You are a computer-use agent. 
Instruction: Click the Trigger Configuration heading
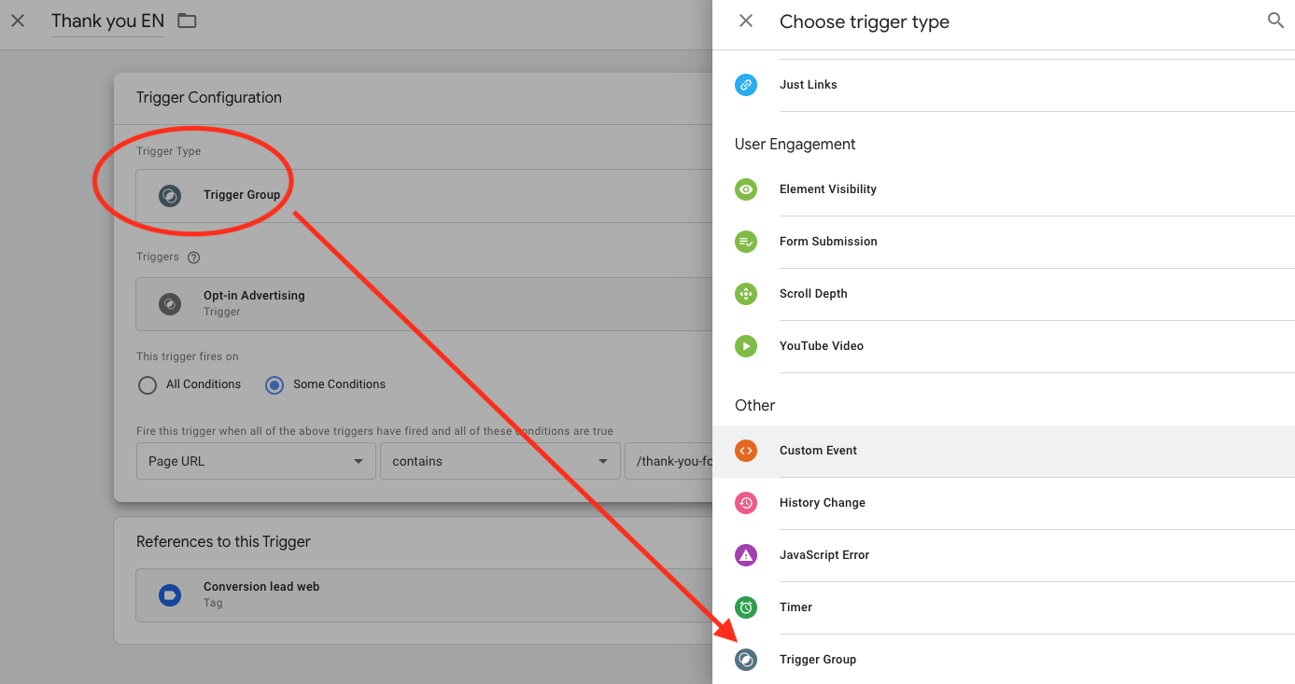[209, 97]
